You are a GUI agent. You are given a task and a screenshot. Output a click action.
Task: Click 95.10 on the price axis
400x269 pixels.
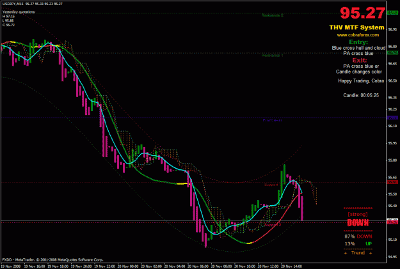(x=392, y=240)
